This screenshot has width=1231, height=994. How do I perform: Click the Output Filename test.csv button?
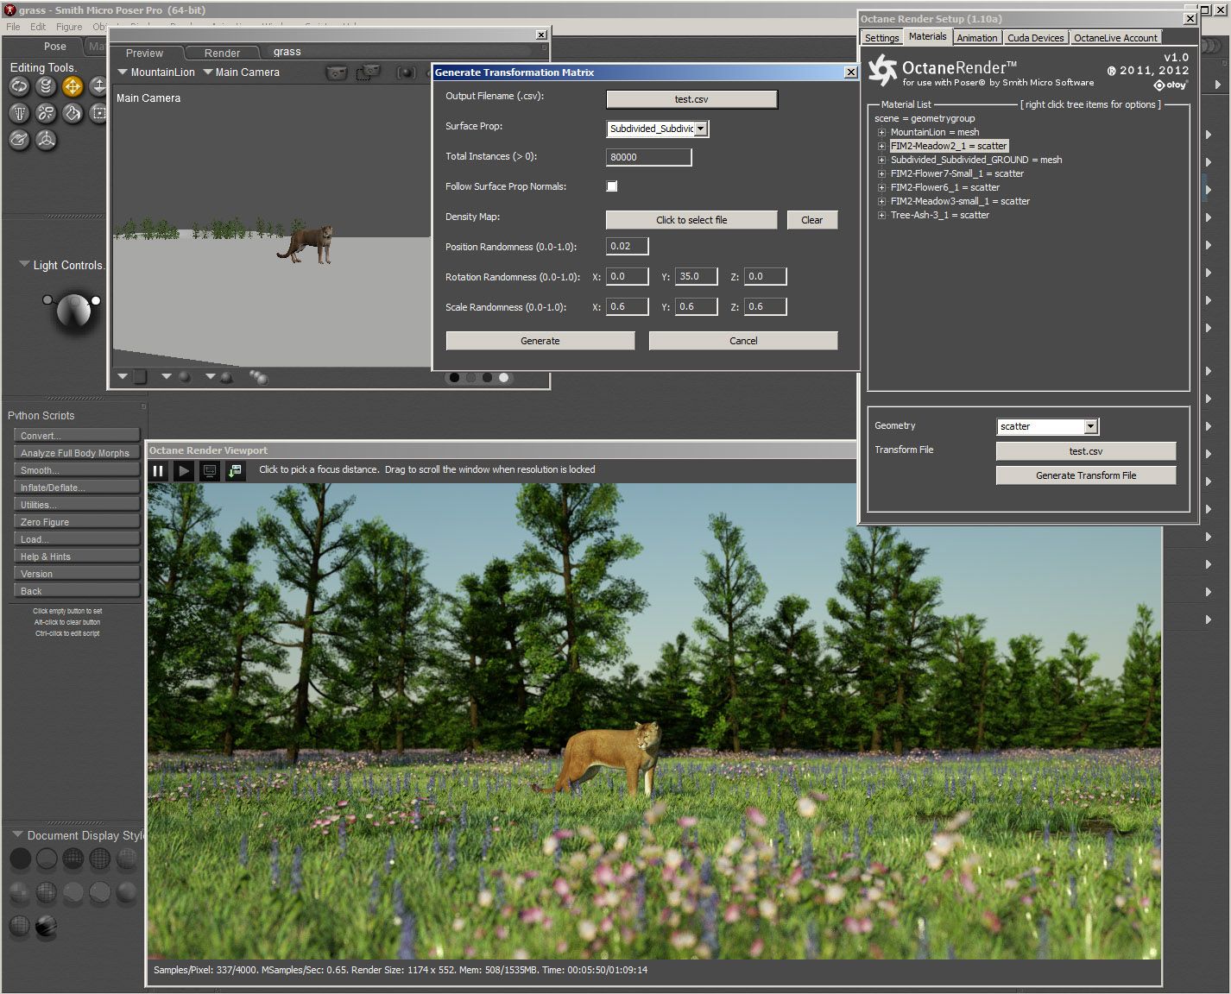[x=691, y=99]
